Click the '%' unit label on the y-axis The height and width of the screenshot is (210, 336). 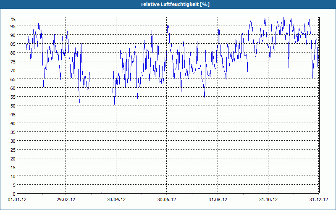pyautogui.click(x=13, y=19)
